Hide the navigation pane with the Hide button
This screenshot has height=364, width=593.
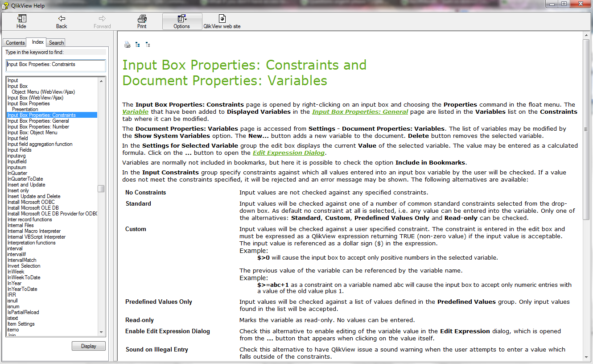(x=21, y=21)
